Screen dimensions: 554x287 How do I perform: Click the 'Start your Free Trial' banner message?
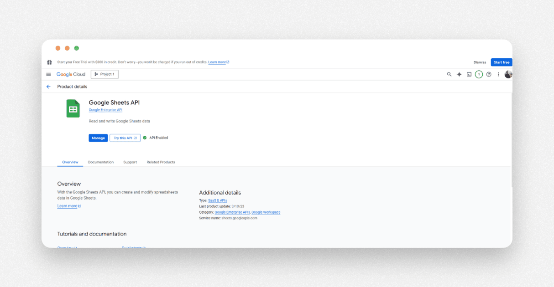point(132,62)
